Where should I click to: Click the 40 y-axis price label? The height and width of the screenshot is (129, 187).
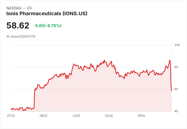point(176,111)
